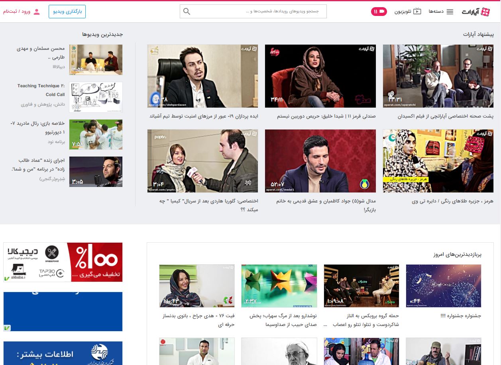
Task: Click title هرمز ، جزیره طلاهای رنگی
Action: pyautogui.click(x=452, y=201)
